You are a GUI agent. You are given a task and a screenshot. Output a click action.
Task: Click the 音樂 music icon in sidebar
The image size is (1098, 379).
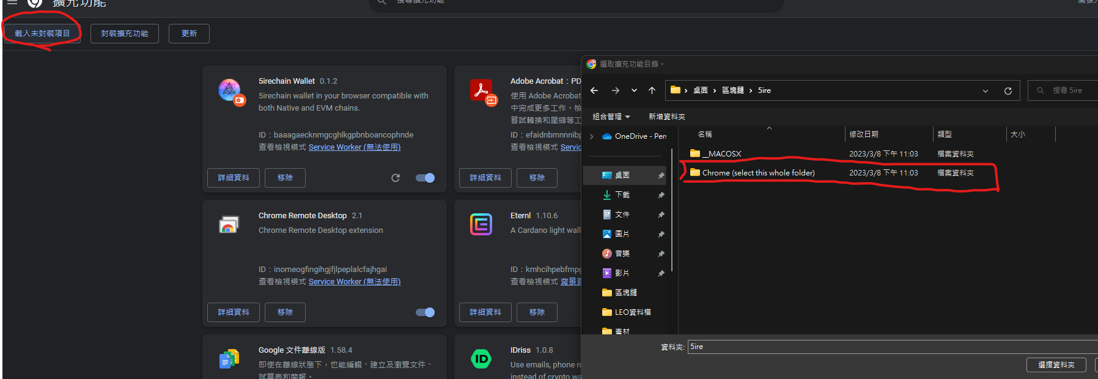(607, 254)
